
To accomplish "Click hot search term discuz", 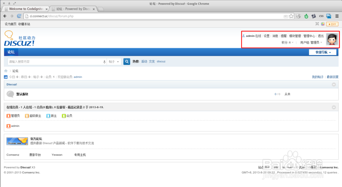I will click(161, 61).
